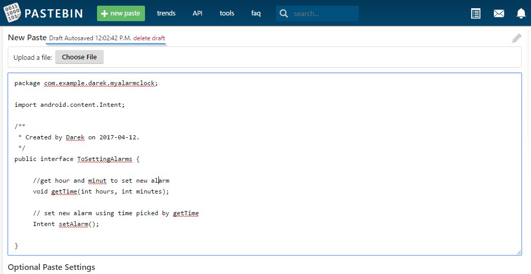This screenshot has width=531, height=274.
Task: Click the pencil edit icon
Action: [517, 38]
